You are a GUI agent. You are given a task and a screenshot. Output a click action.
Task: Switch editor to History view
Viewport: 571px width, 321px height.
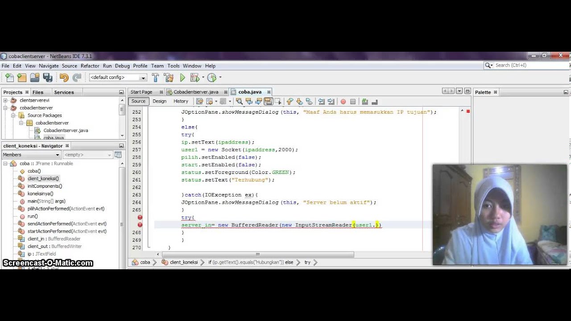click(x=181, y=101)
